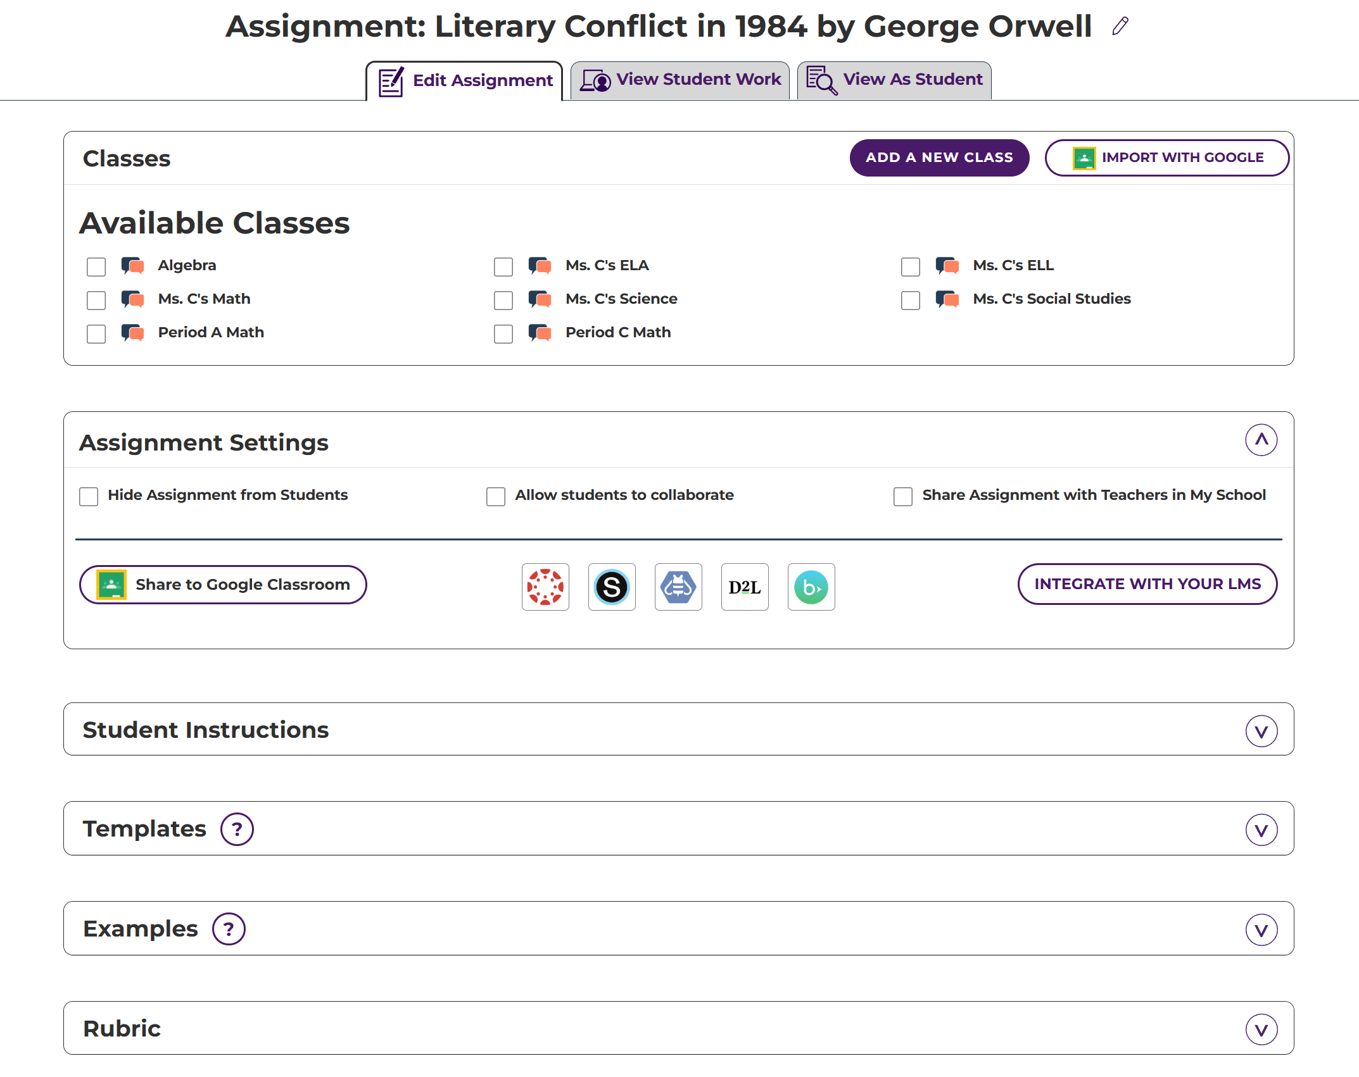Viewport: 1359px width, 1077px height.
Task: Click the blue hexagon LMS icon
Action: click(678, 587)
